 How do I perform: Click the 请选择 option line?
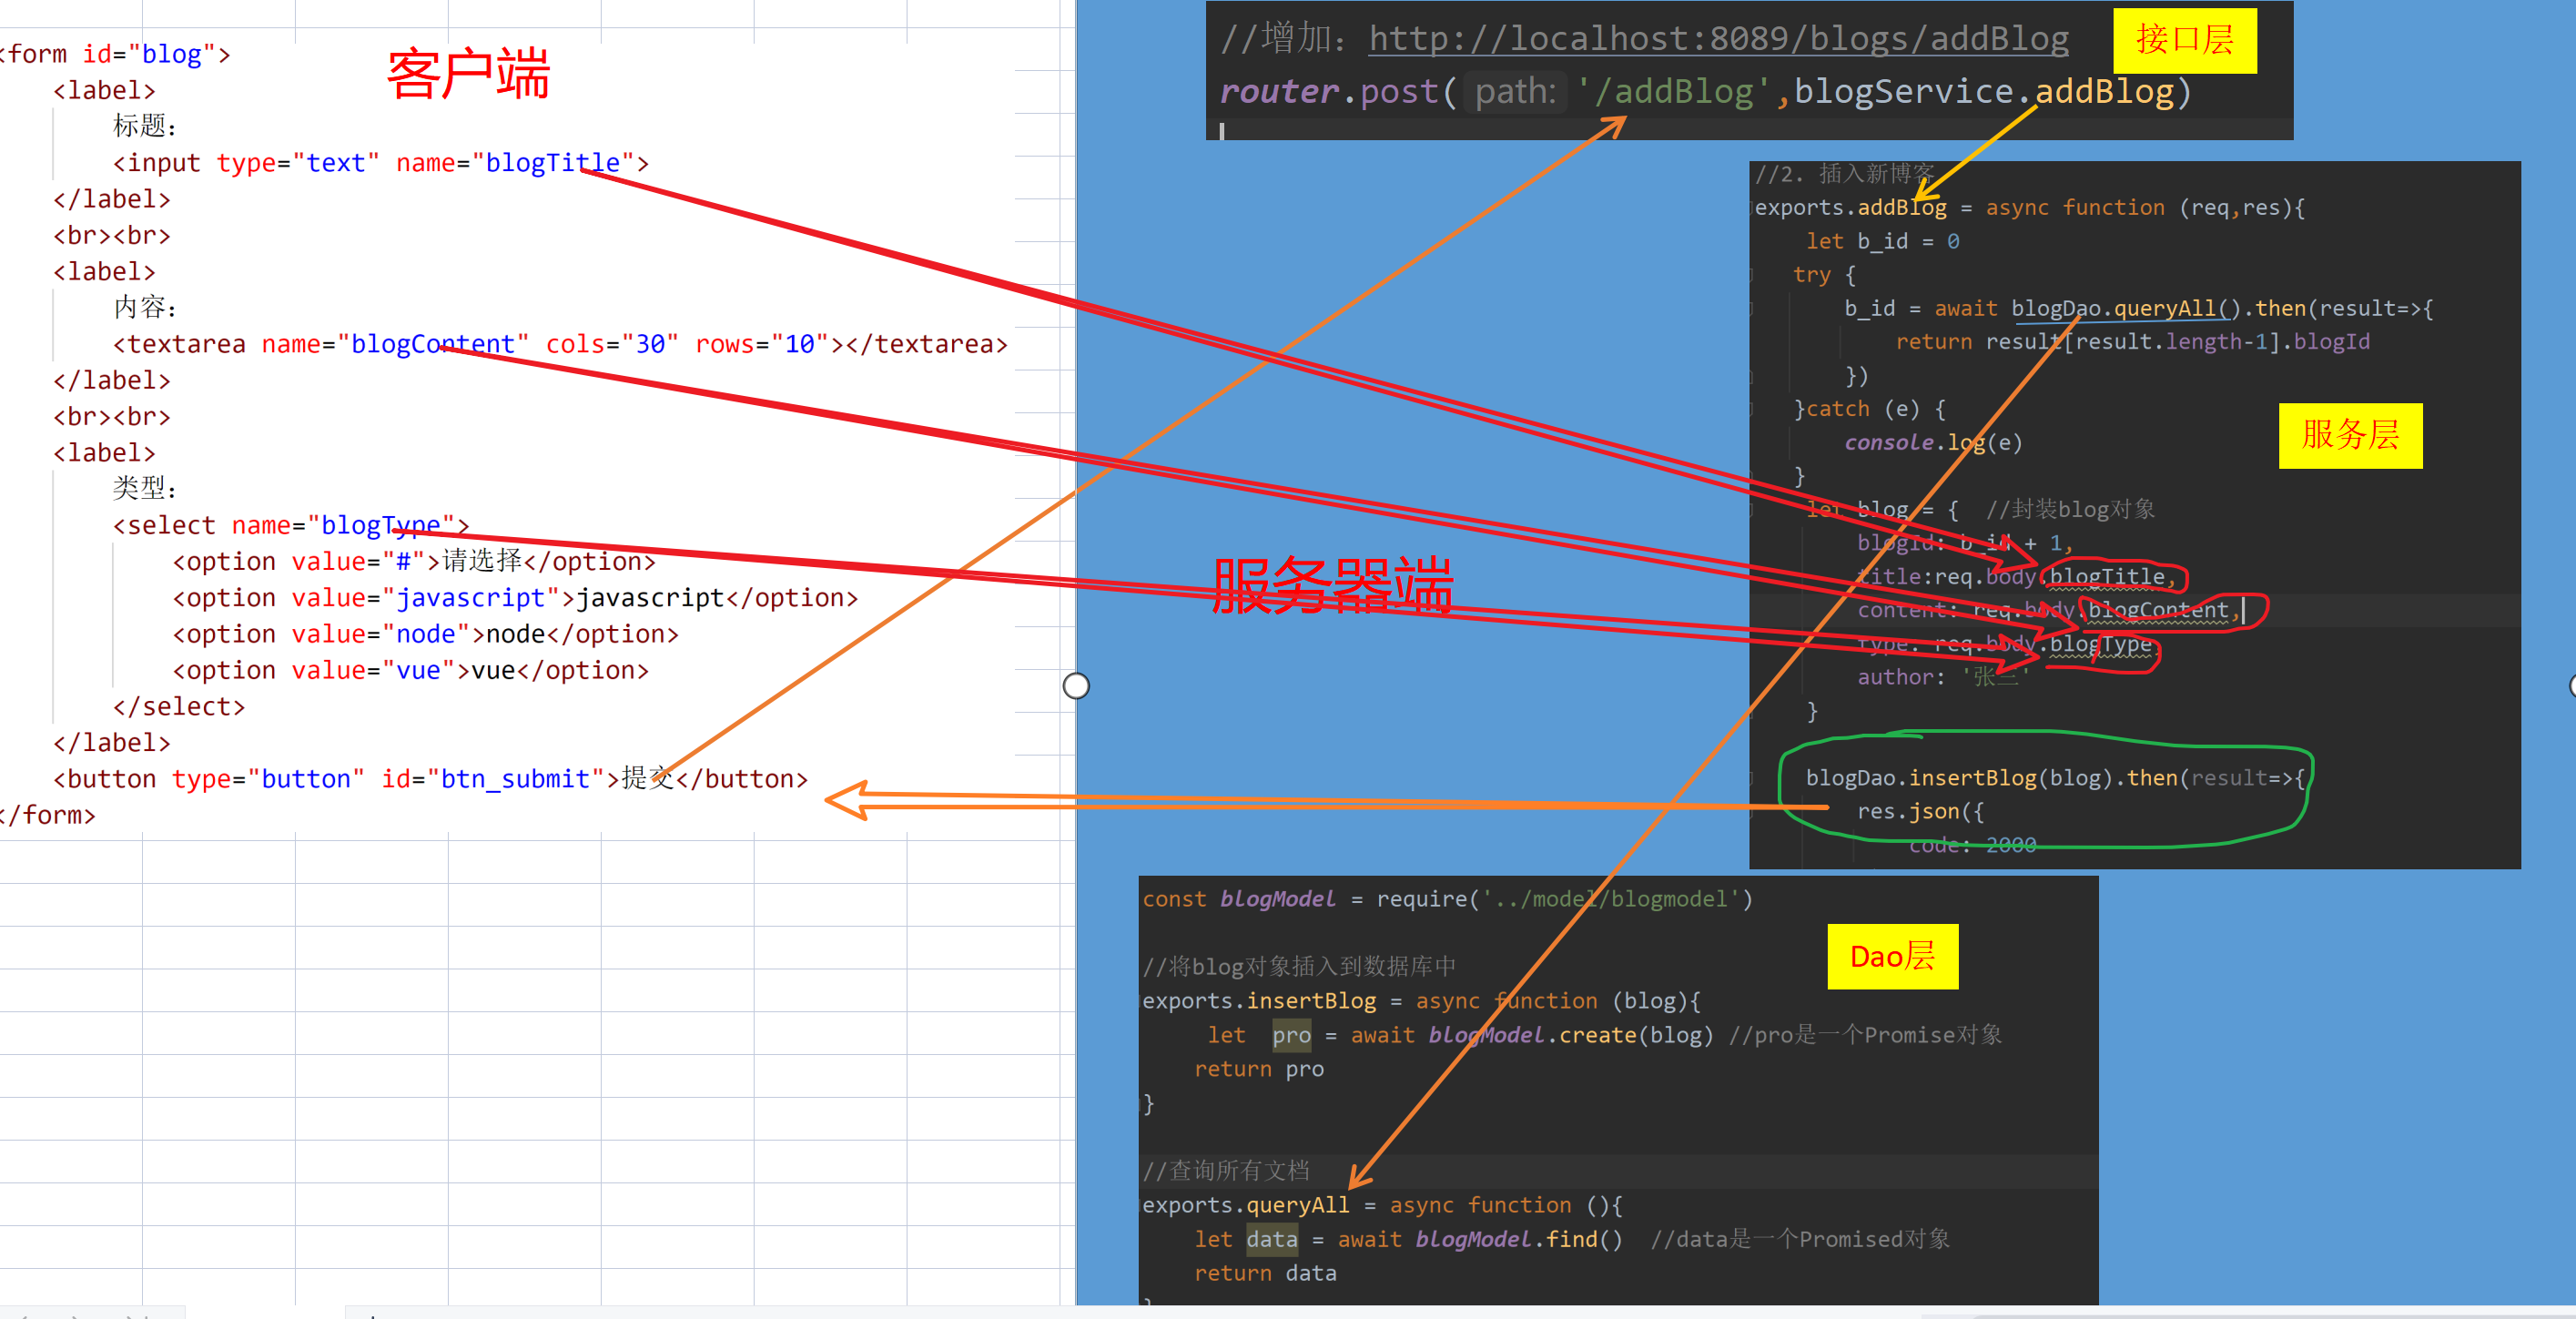(x=414, y=561)
